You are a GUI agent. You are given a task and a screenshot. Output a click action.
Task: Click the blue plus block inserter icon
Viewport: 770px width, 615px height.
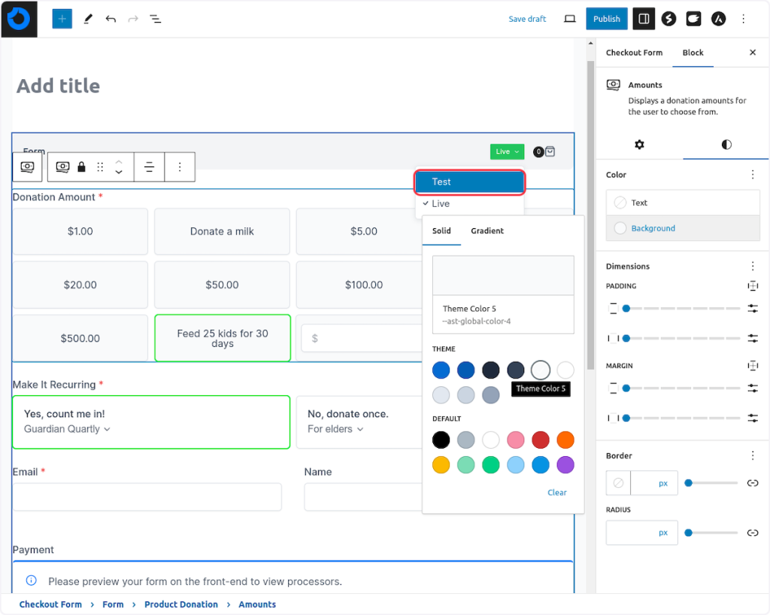click(62, 19)
